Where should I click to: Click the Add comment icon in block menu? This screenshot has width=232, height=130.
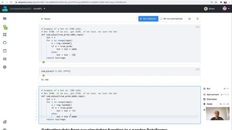204,95
